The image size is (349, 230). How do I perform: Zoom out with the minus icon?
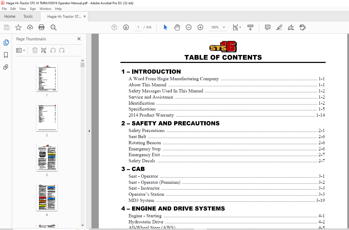189,27
